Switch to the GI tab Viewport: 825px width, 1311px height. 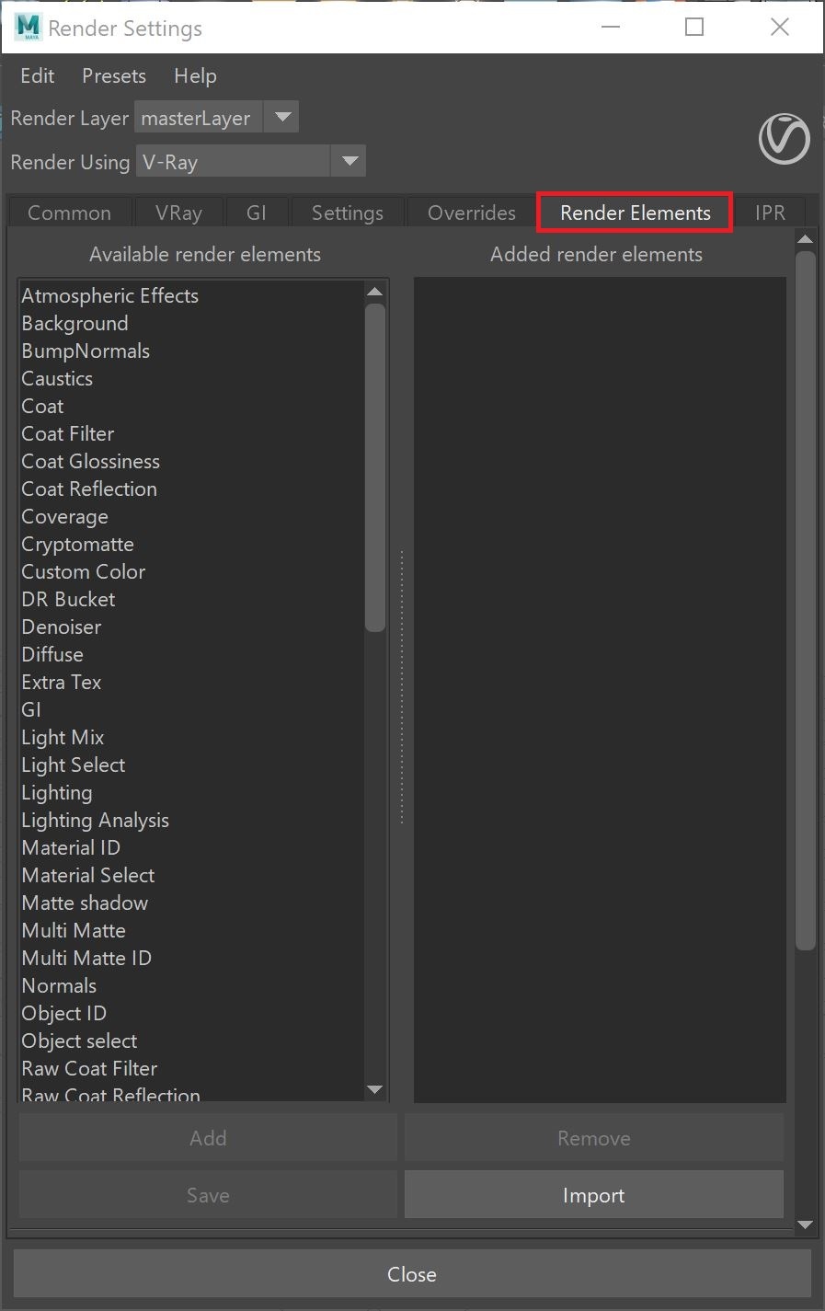257,213
